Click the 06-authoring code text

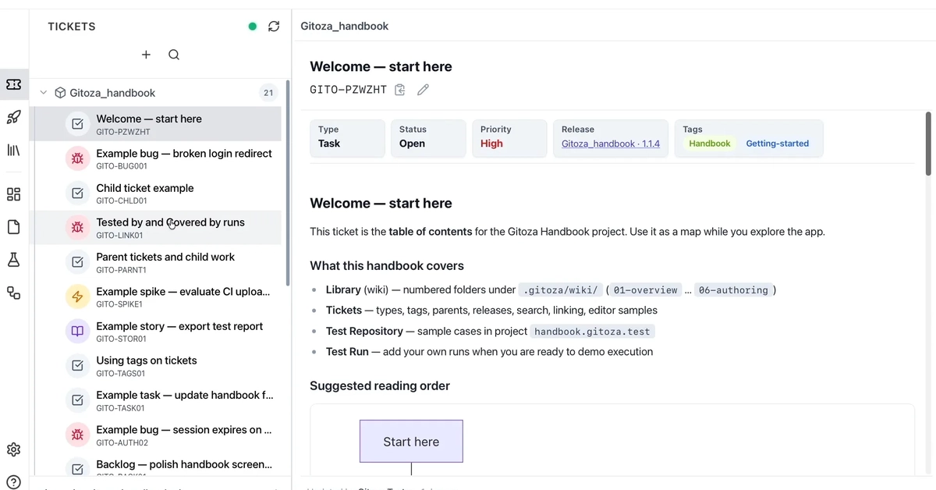732,290
